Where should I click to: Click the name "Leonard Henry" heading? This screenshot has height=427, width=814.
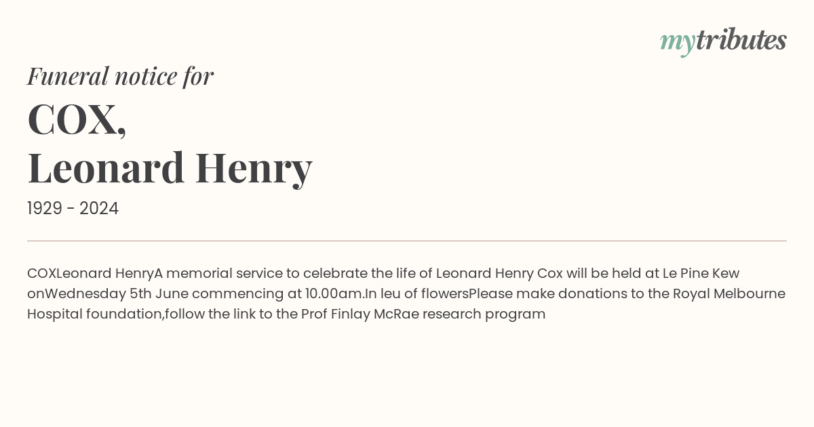pyautogui.click(x=170, y=168)
